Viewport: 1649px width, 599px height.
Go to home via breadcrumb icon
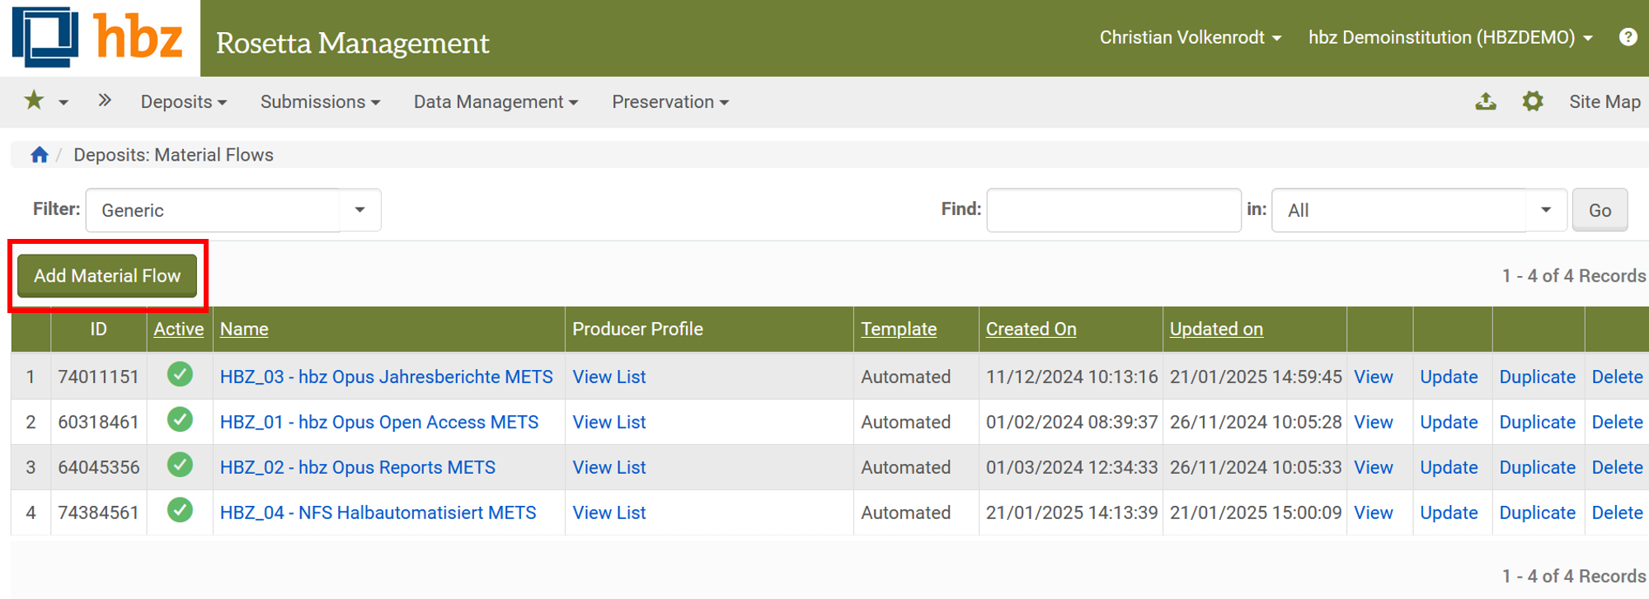coord(40,155)
